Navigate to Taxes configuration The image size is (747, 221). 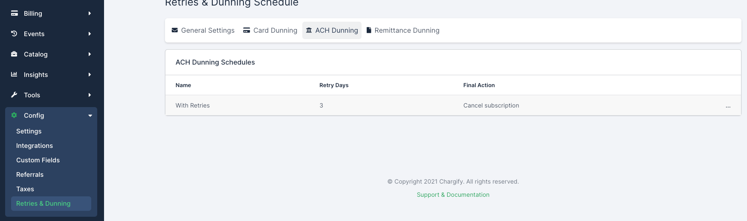point(25,189)
